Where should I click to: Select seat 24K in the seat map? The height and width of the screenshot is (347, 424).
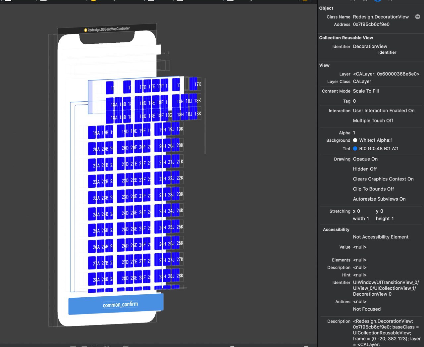point(180,211)
